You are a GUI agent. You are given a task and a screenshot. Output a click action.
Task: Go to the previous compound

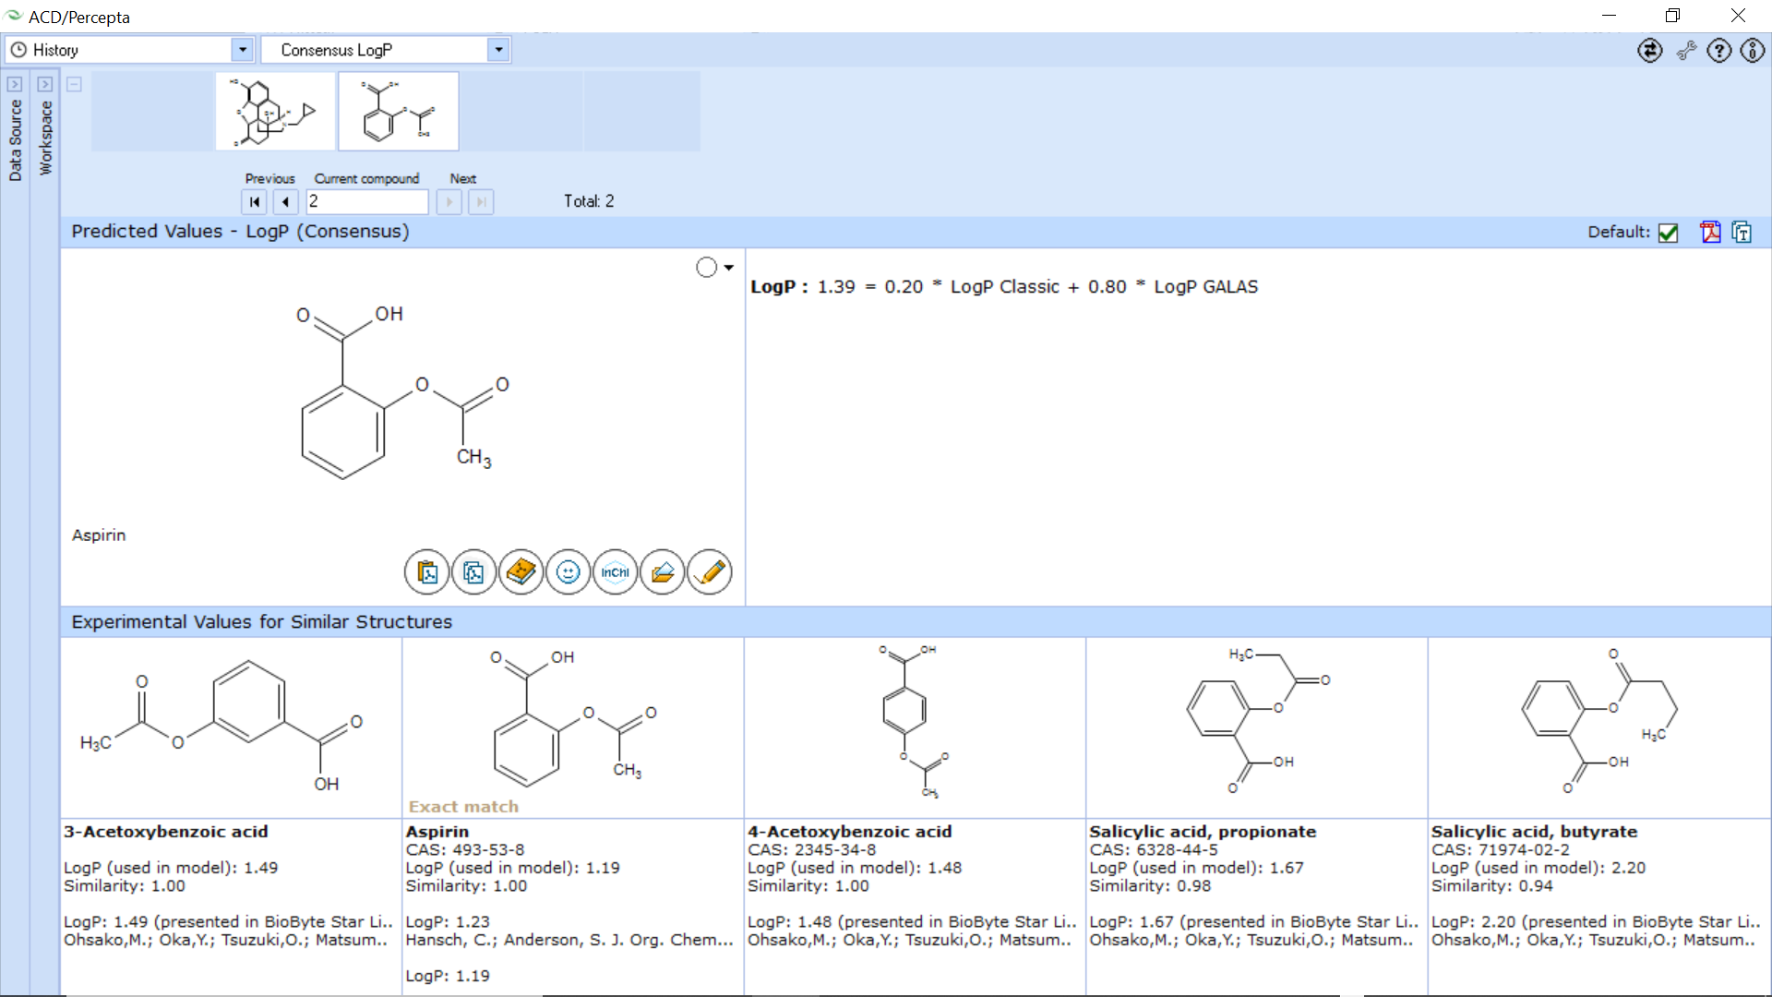point(285,201)
